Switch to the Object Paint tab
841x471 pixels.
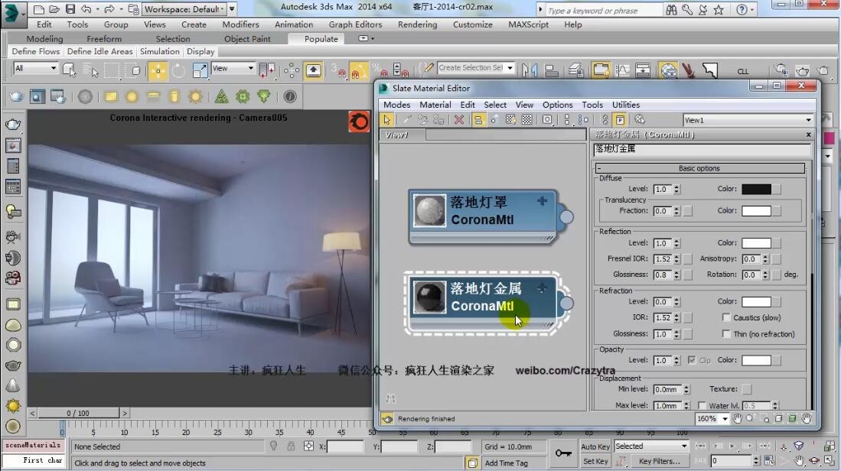click(x=247, y=38)
